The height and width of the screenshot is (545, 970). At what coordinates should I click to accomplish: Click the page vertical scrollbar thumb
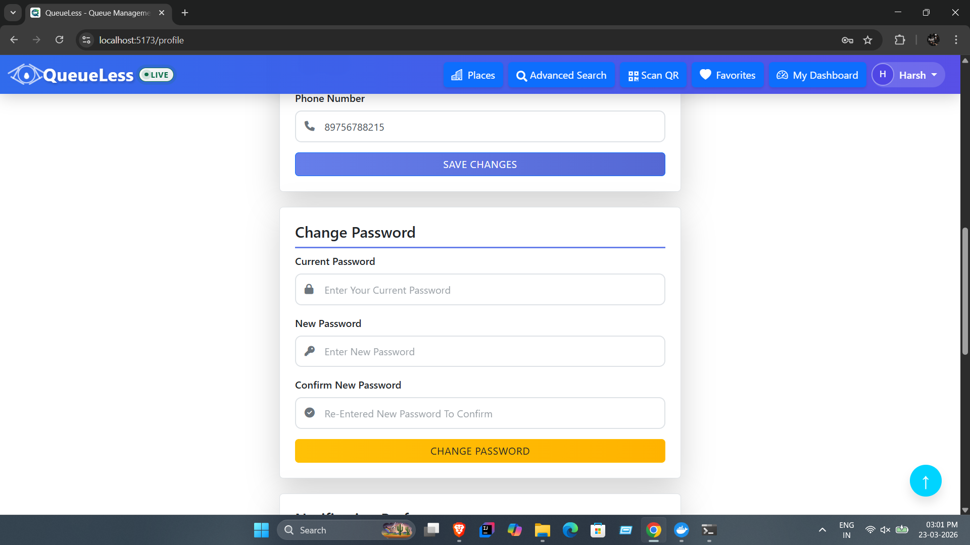[965, 291]
